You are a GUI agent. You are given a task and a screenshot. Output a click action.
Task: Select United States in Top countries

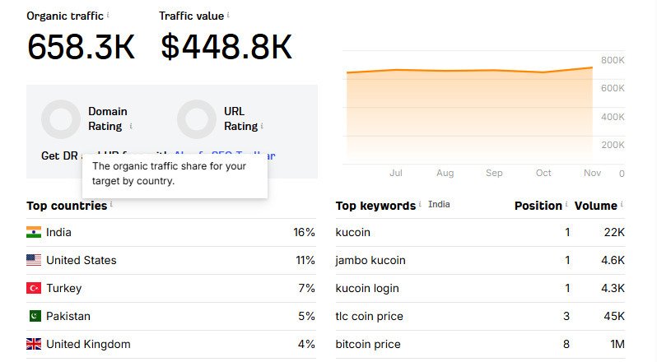[81, 260]
